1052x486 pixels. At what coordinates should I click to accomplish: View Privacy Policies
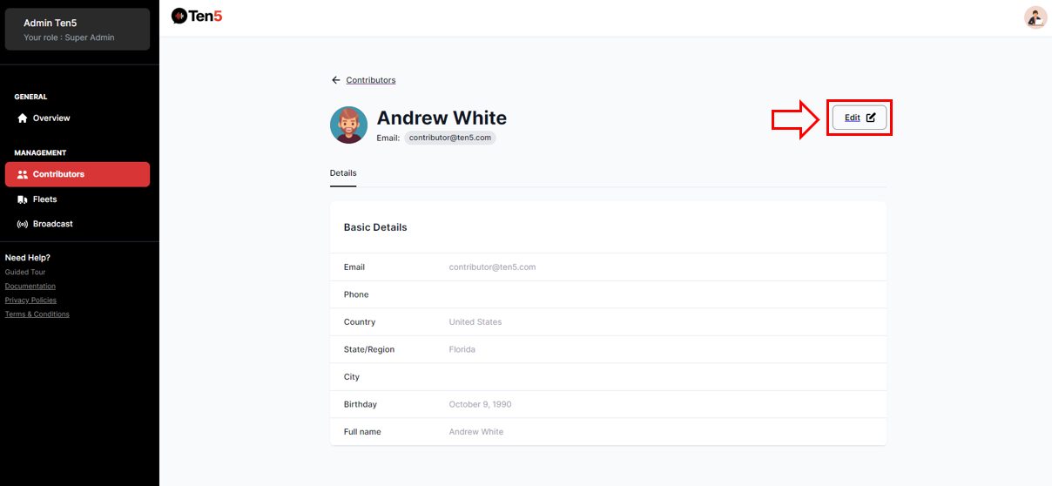click(31, 300)
